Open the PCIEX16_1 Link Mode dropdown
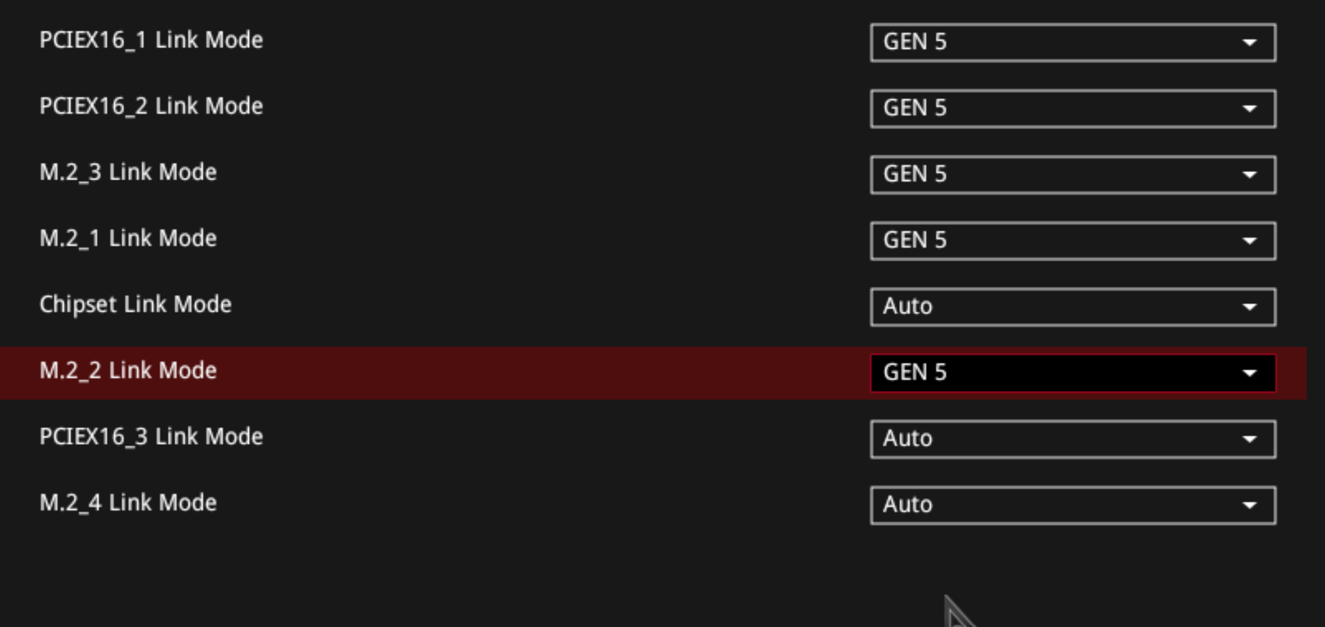 [x=1072, y=42]
